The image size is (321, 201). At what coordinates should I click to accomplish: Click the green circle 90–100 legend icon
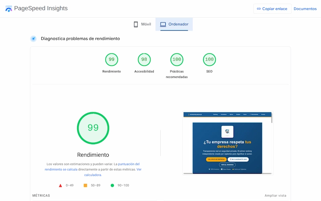point(112,185)
